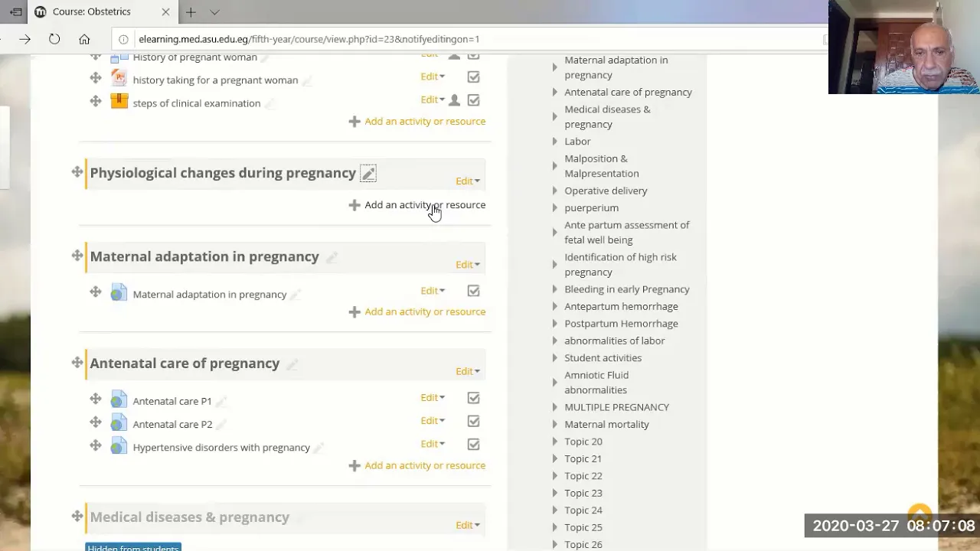The width and height of the screenshot is (980, 551).
Task: Expand Labor in navigation tree
Action: click(555, 142)
